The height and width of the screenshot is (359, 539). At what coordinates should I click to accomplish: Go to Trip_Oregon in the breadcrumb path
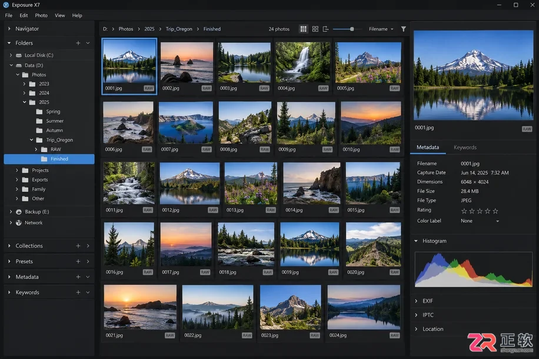[x=179, y=29]
